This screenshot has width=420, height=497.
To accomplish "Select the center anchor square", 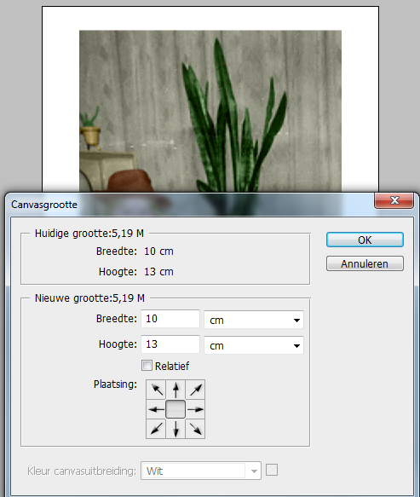I will (x=175, y=409).
